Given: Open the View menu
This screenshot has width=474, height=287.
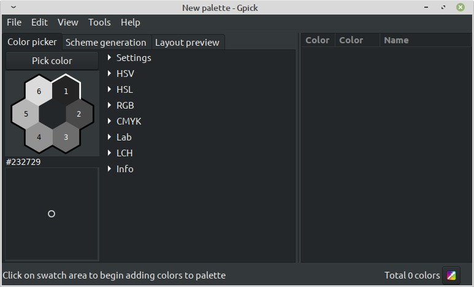Looking at the screenshot, I should click(x=68, y=22).
